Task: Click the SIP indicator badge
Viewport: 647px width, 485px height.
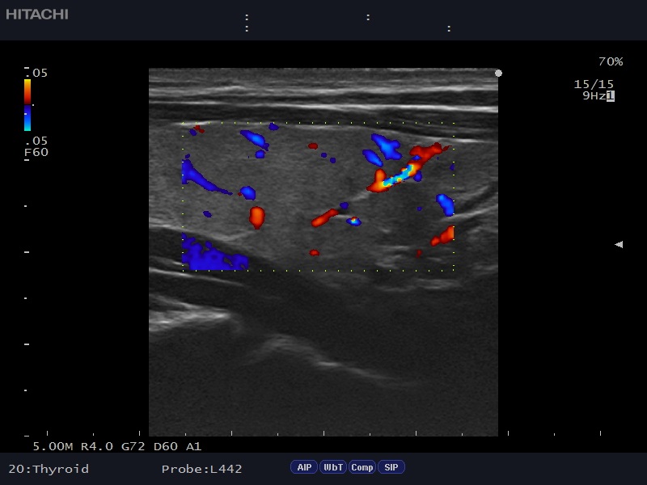Action: pos(391,467)
